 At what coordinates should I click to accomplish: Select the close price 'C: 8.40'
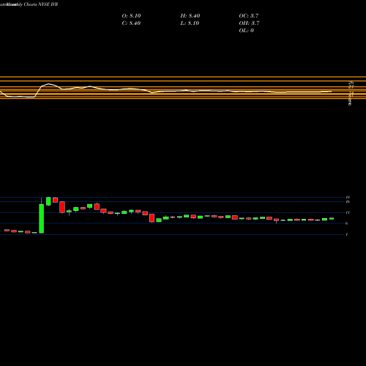coord(131,23)
